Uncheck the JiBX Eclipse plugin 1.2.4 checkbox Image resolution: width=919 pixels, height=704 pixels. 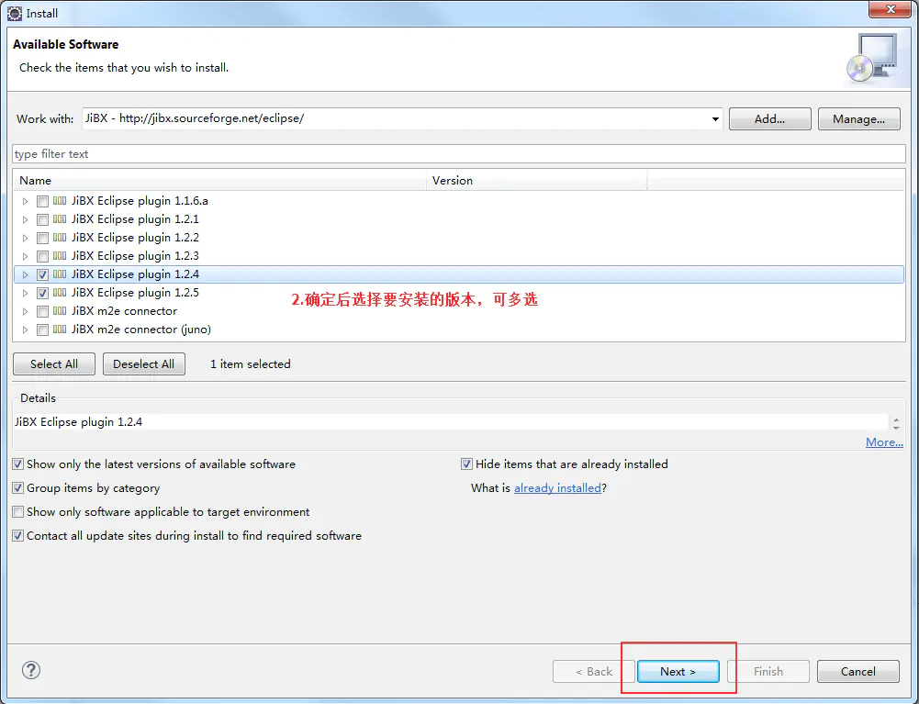[42, 274]
